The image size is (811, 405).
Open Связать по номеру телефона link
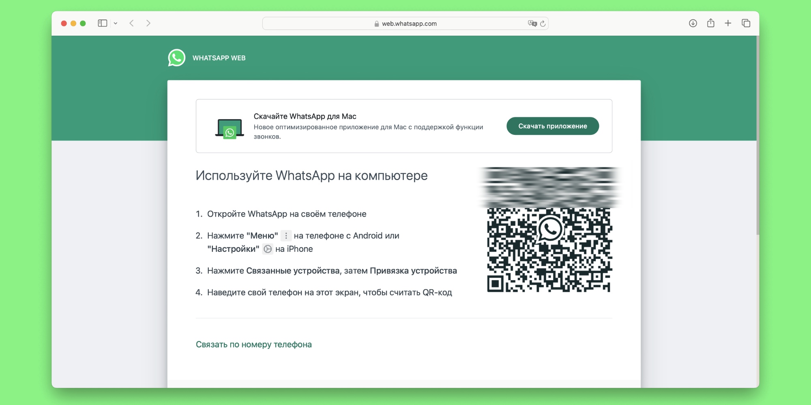click(254, 344)
